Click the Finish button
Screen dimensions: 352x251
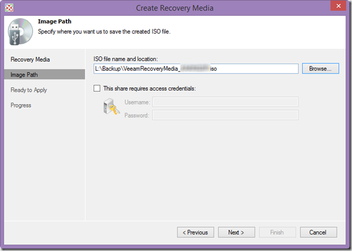(x=277, y=232)
